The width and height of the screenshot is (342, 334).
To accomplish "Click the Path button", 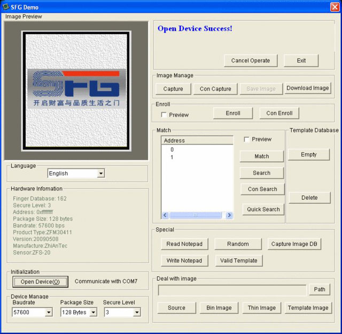I will 319,289.
